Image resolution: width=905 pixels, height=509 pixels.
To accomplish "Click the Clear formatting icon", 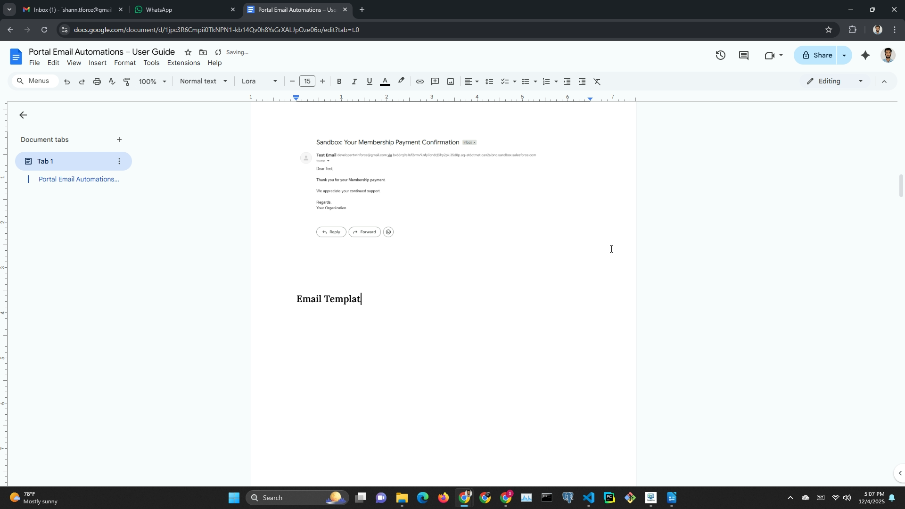I will pyautogui.click(x=597, y=82).
